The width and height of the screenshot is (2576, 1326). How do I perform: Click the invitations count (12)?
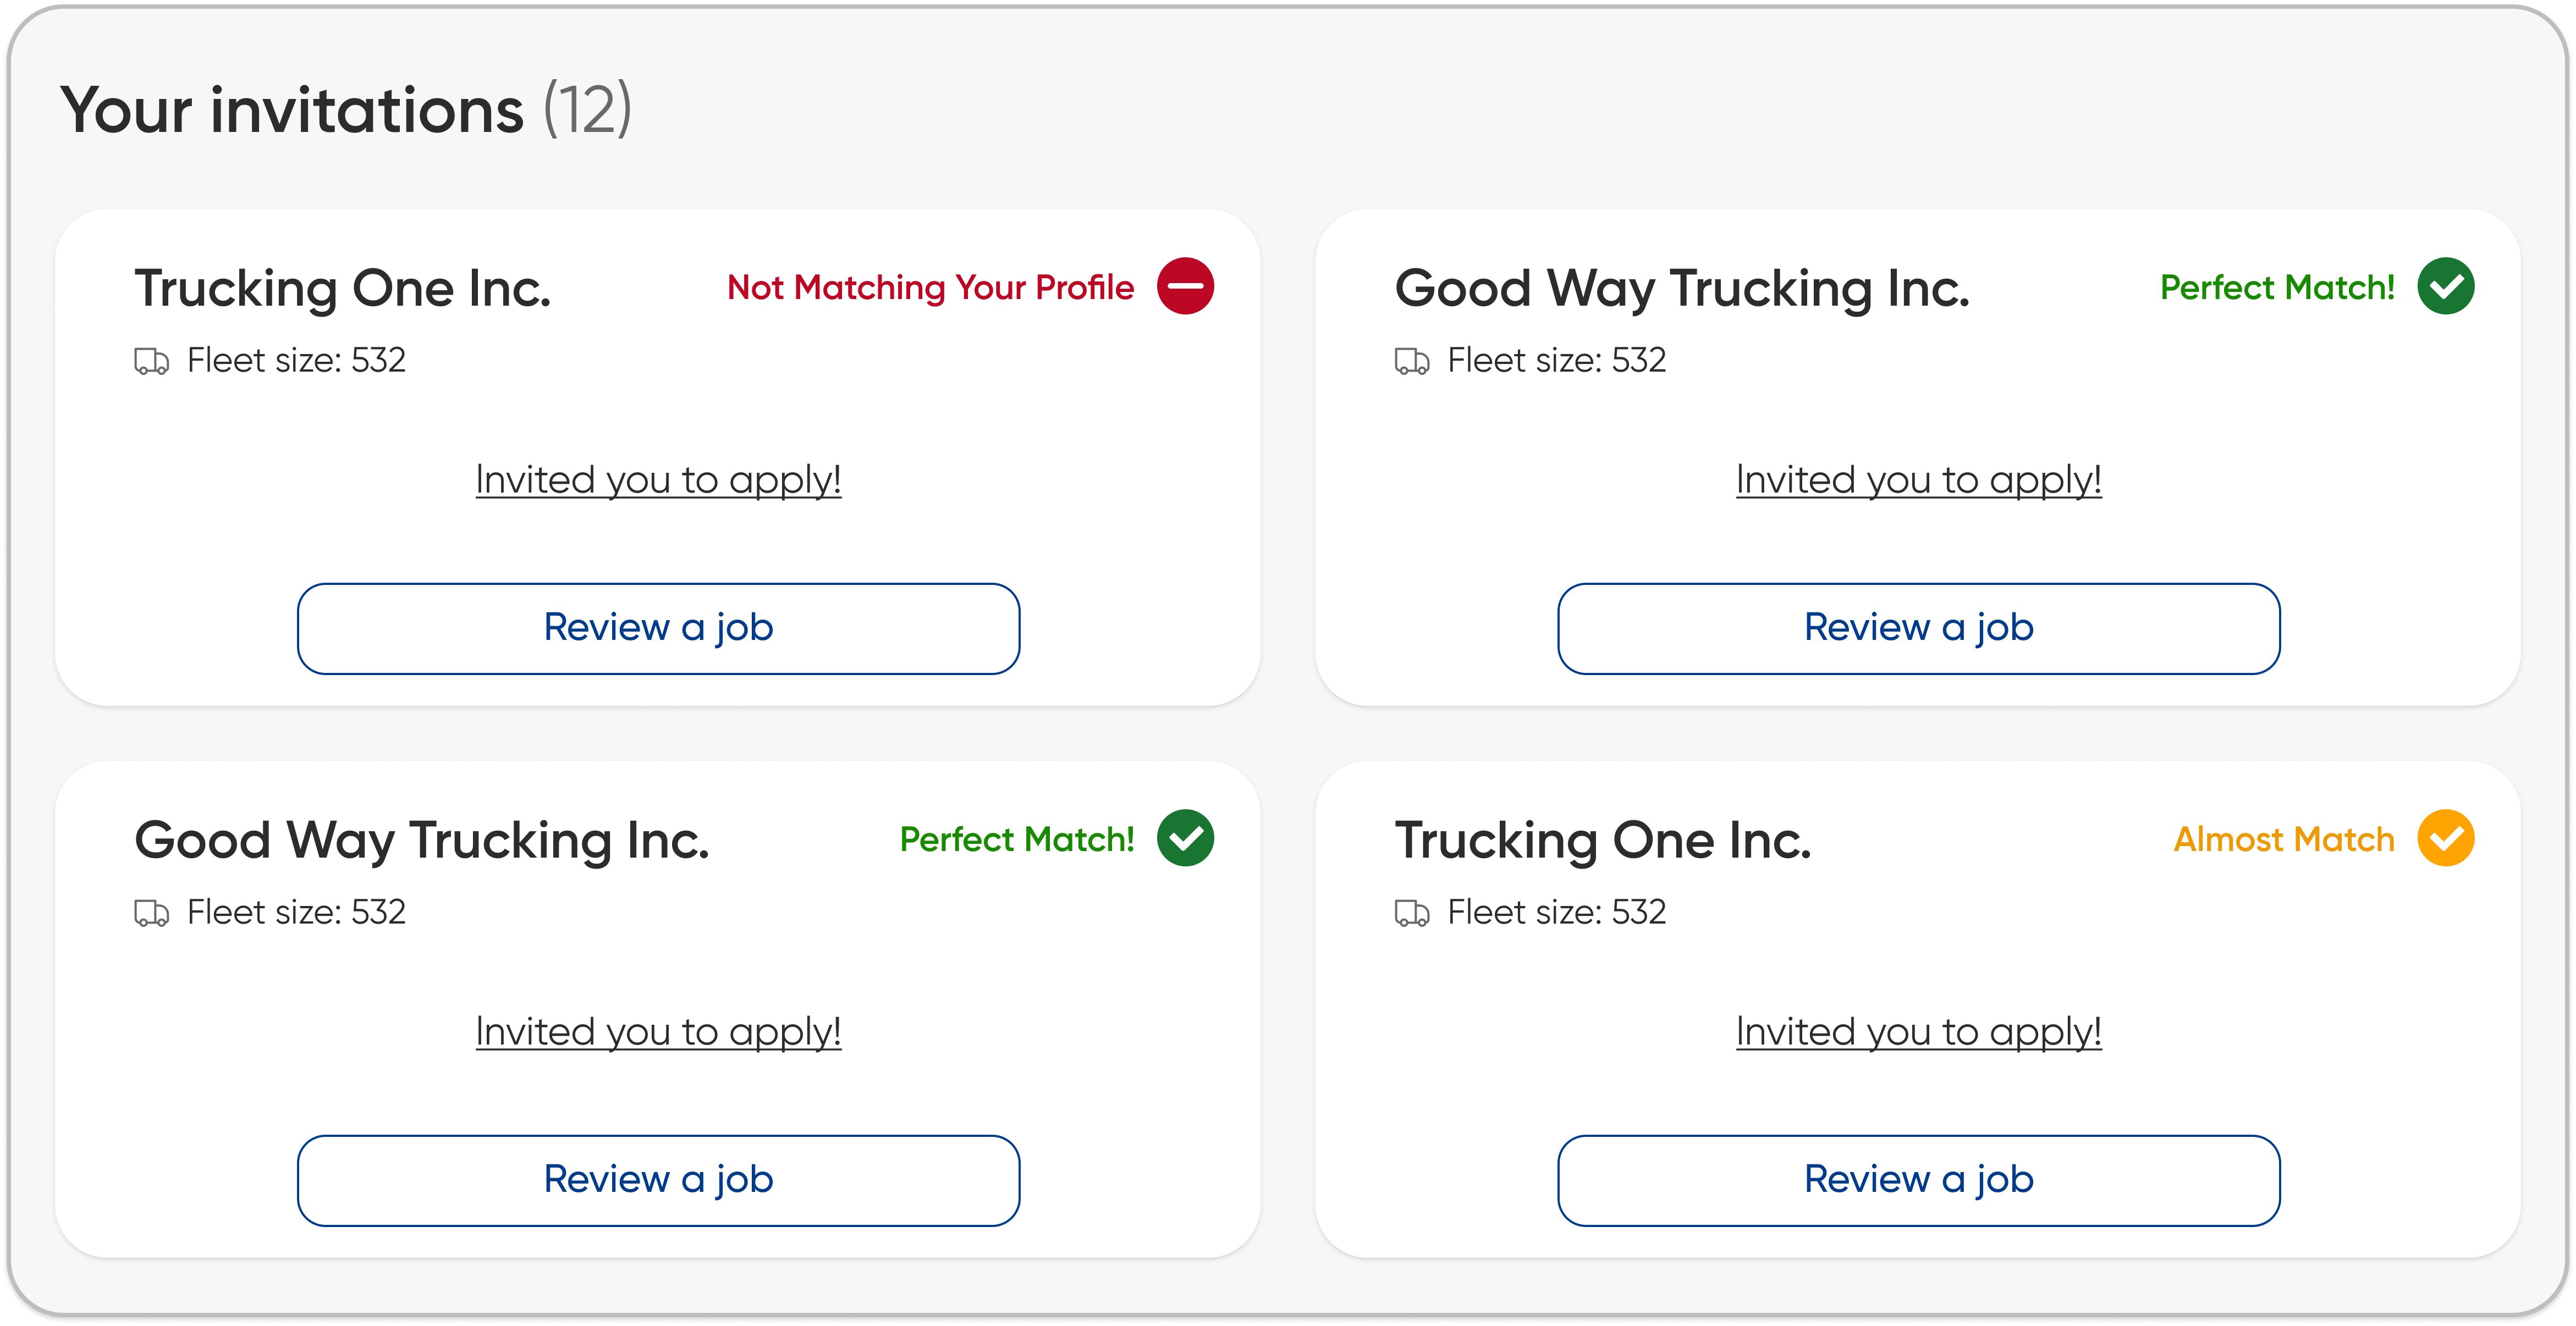(x=587, y=110)
